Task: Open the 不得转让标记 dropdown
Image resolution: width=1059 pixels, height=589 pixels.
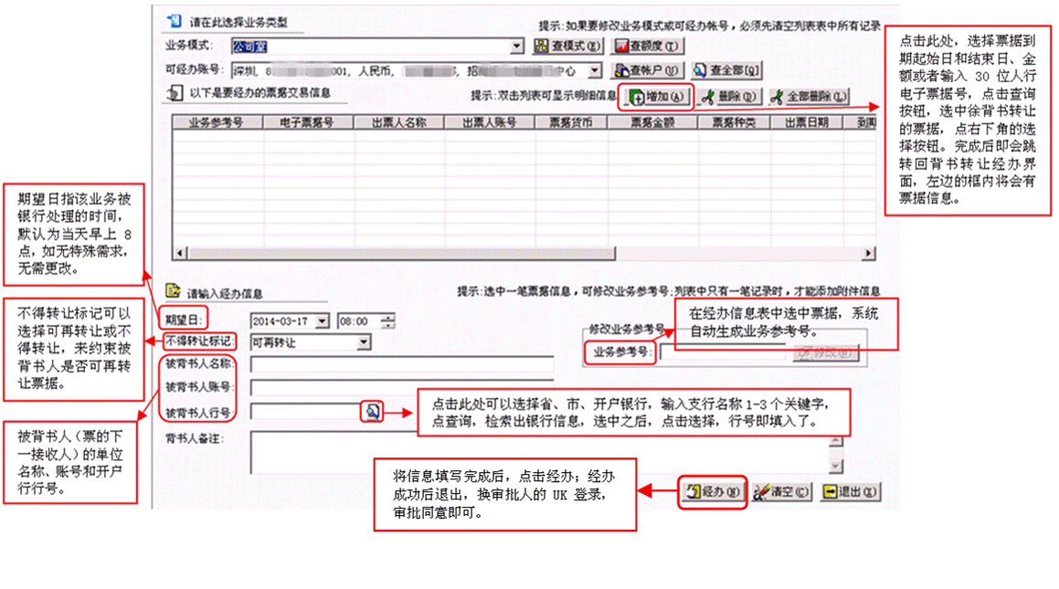Action: tap(365, 342)
